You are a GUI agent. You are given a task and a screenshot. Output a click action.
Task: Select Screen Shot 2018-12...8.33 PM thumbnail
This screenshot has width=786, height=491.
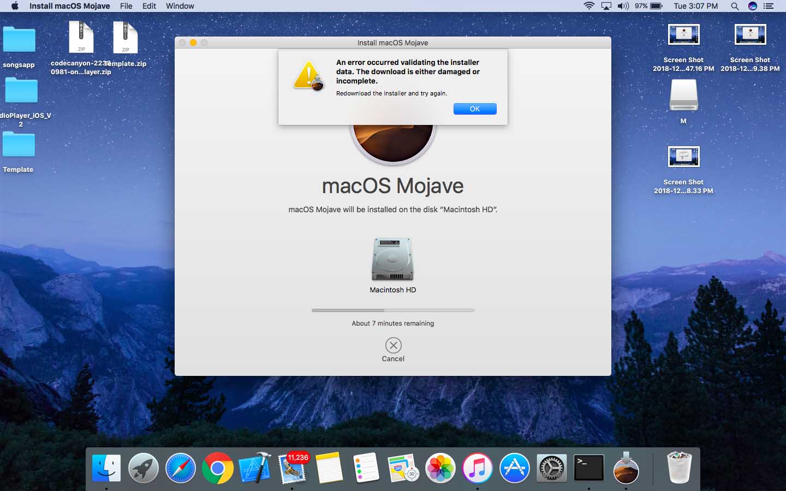[684, 157]
